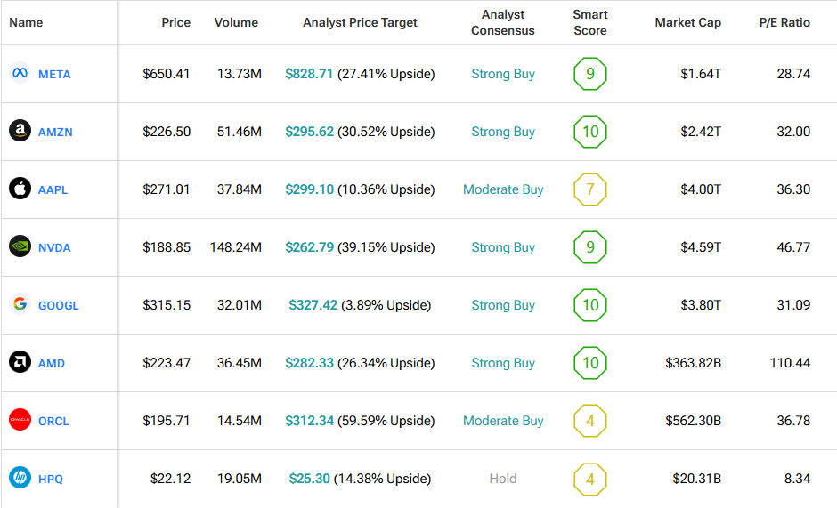Click the AMD logo icon
The height and width of the screenshot is (508, 837).
[x=20, y=363]
